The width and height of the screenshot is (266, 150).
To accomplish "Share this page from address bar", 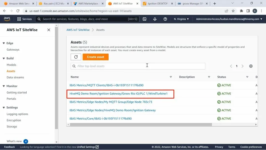I will [x=226, y=11].
